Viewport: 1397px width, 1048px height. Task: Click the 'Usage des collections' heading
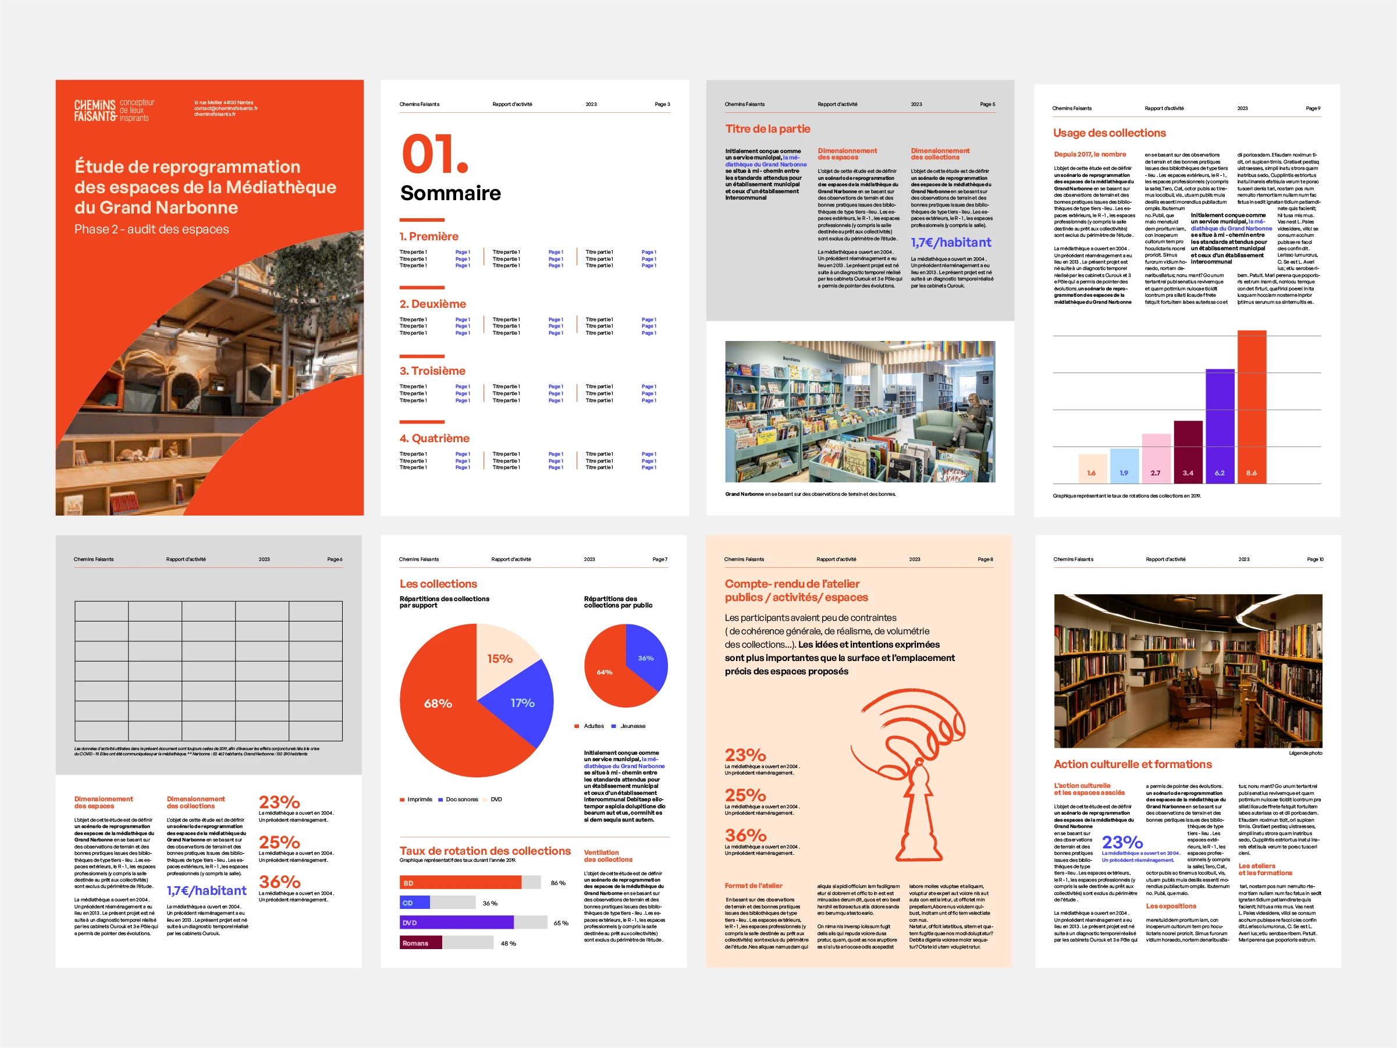(1109, 133)
